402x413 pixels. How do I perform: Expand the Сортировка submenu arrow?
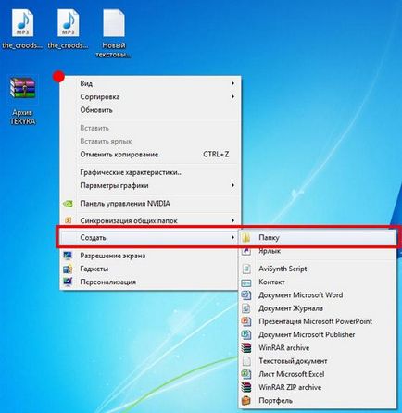pos(232,96)
